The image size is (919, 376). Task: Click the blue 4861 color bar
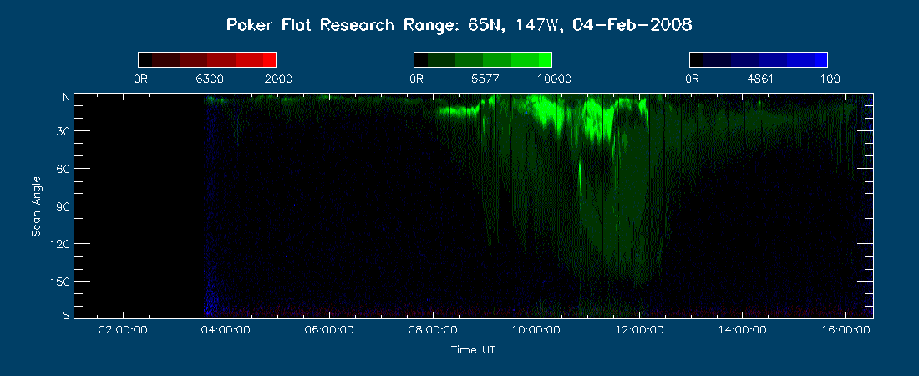point(759,60)
